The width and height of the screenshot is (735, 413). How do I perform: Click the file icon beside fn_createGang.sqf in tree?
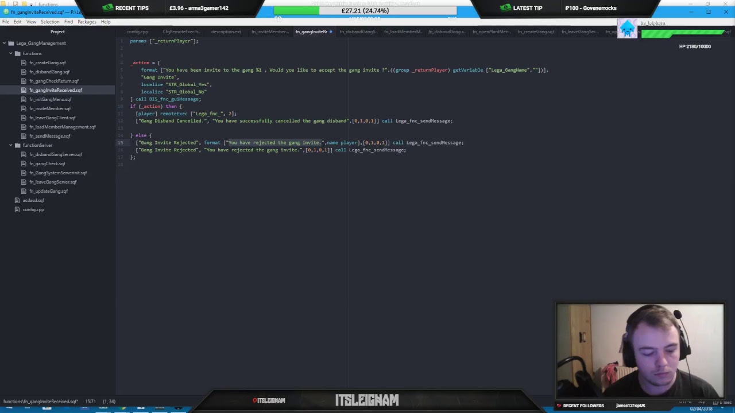click(x=24, y=63)
